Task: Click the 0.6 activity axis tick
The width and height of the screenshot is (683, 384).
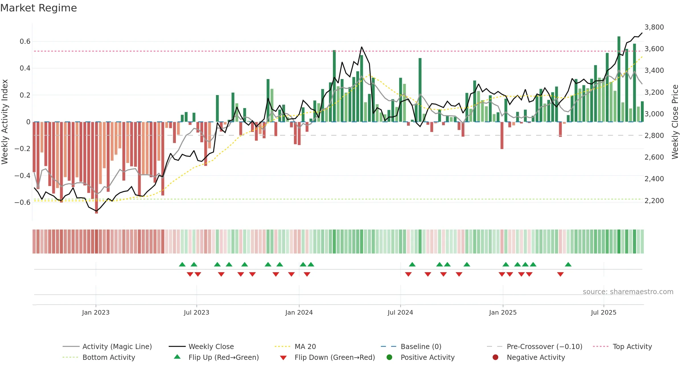Action: (25, 42)
